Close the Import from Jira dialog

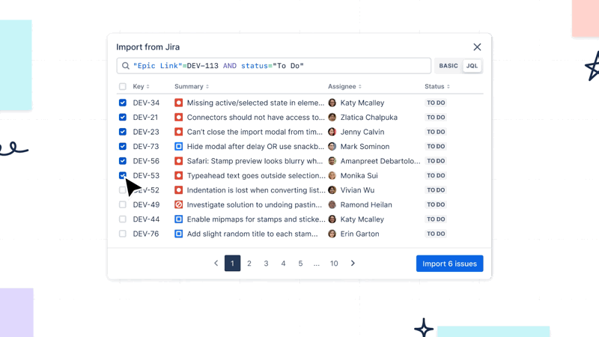(477, 47)
